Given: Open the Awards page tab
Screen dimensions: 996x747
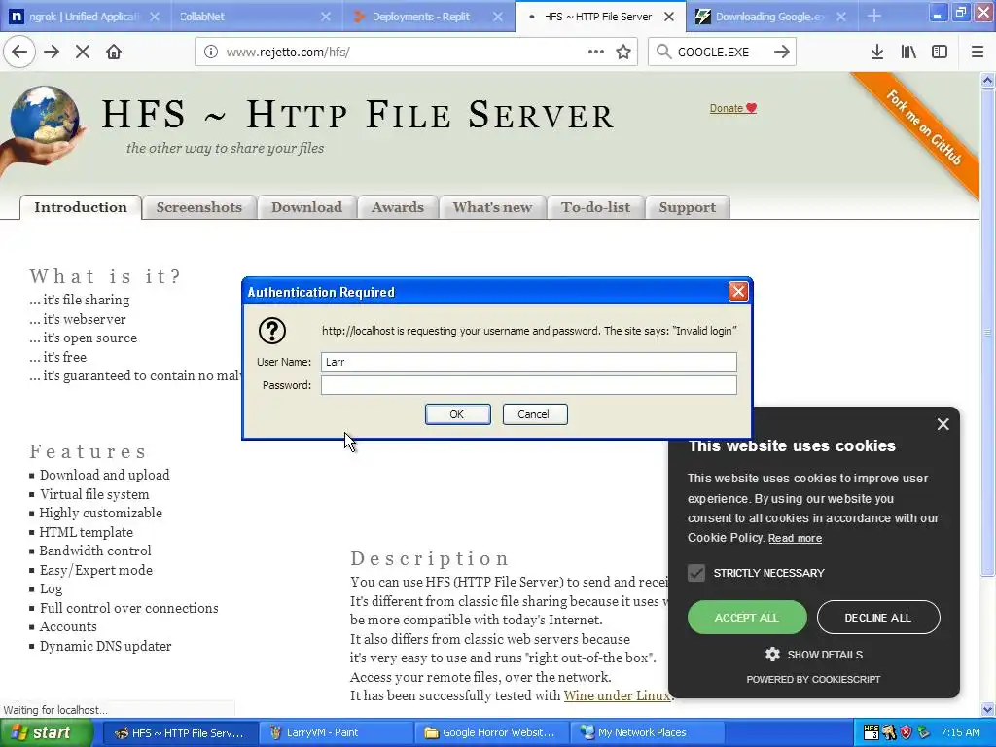Looking at the screenshot, I should pyautogui.click(x=398, y=207).
